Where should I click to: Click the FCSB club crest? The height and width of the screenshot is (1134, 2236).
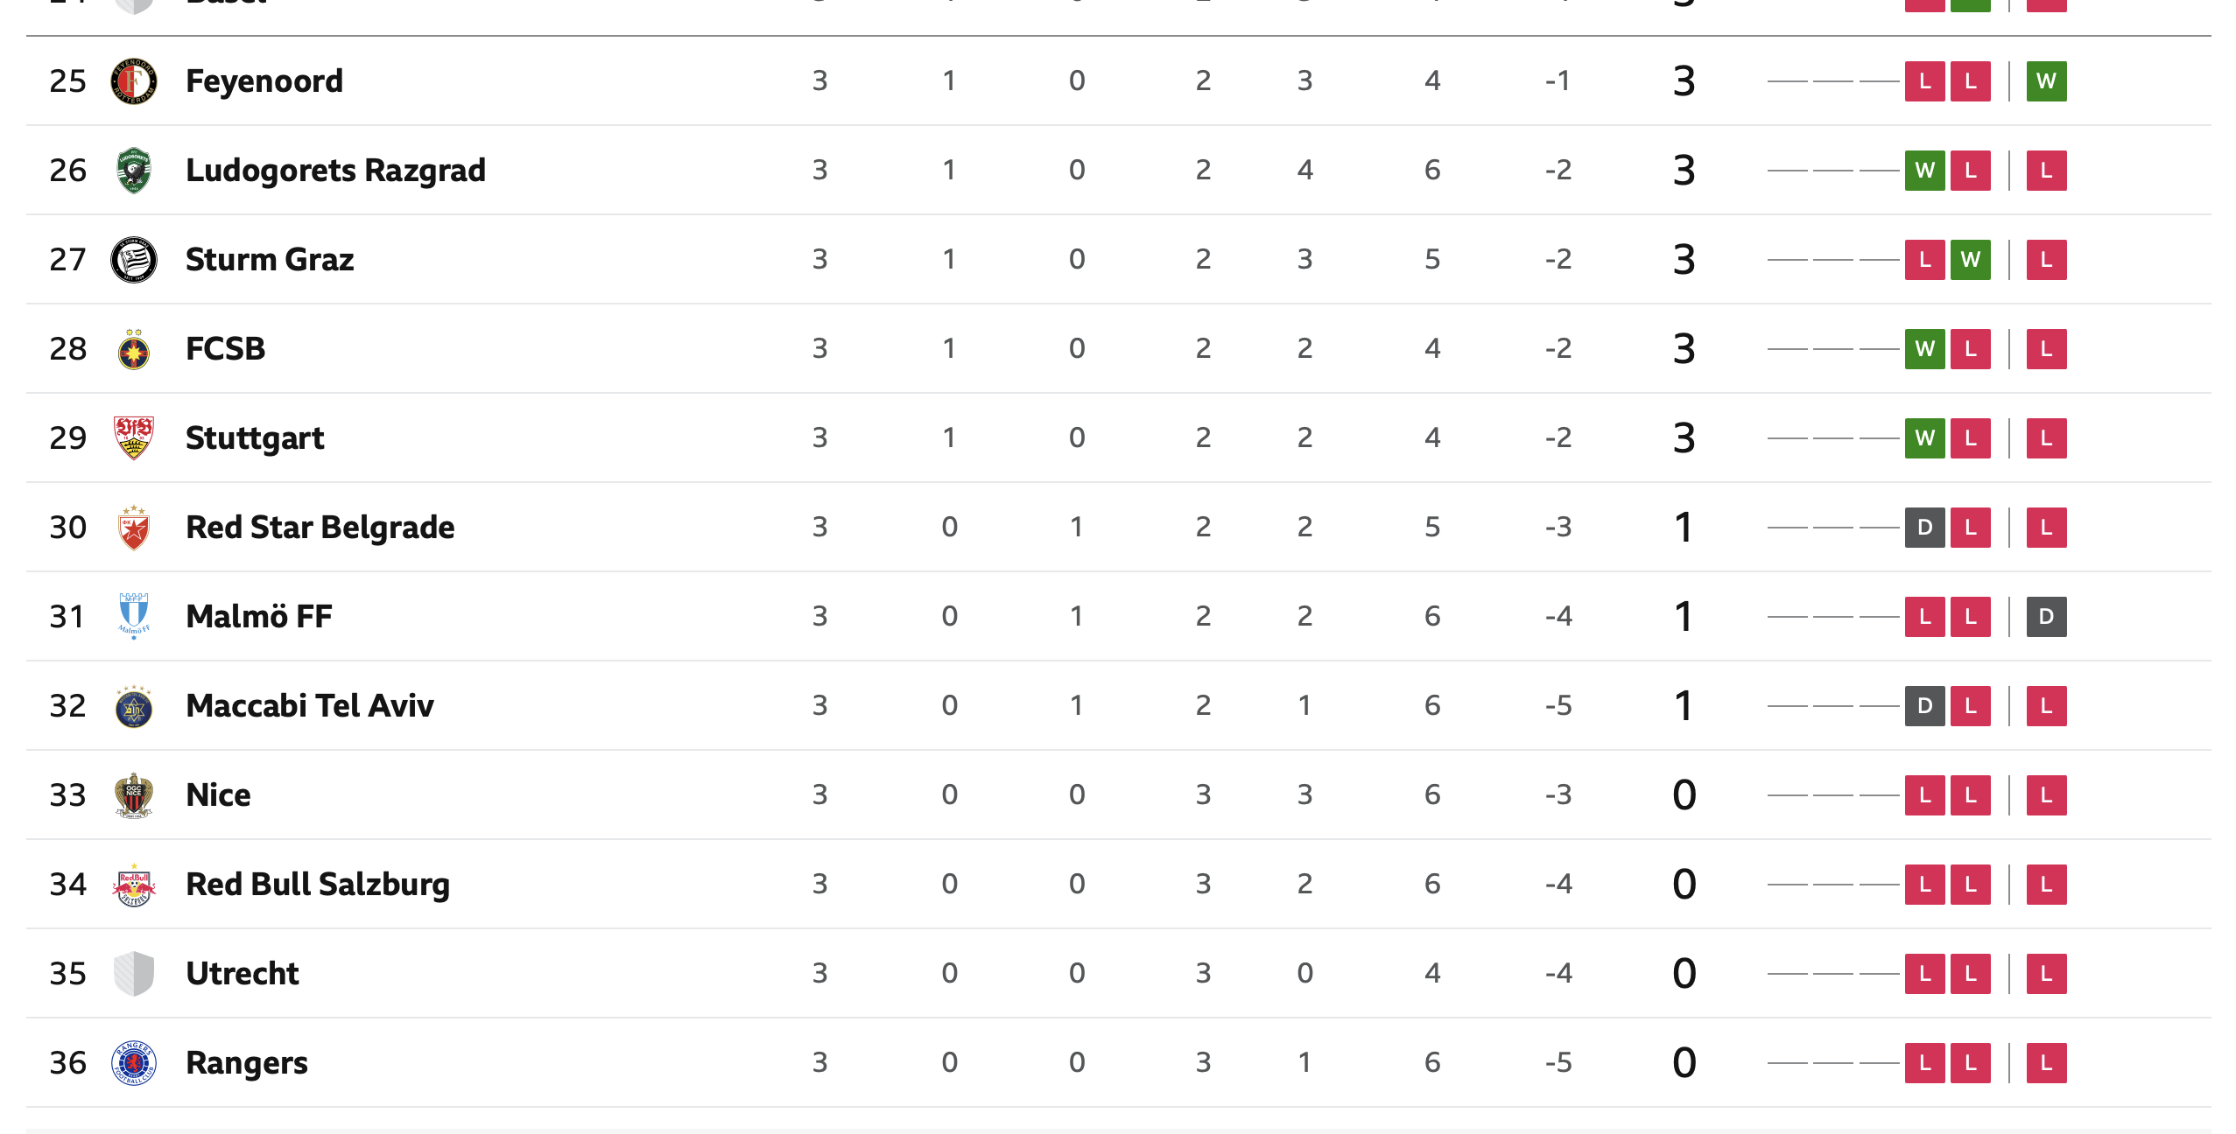133,349
